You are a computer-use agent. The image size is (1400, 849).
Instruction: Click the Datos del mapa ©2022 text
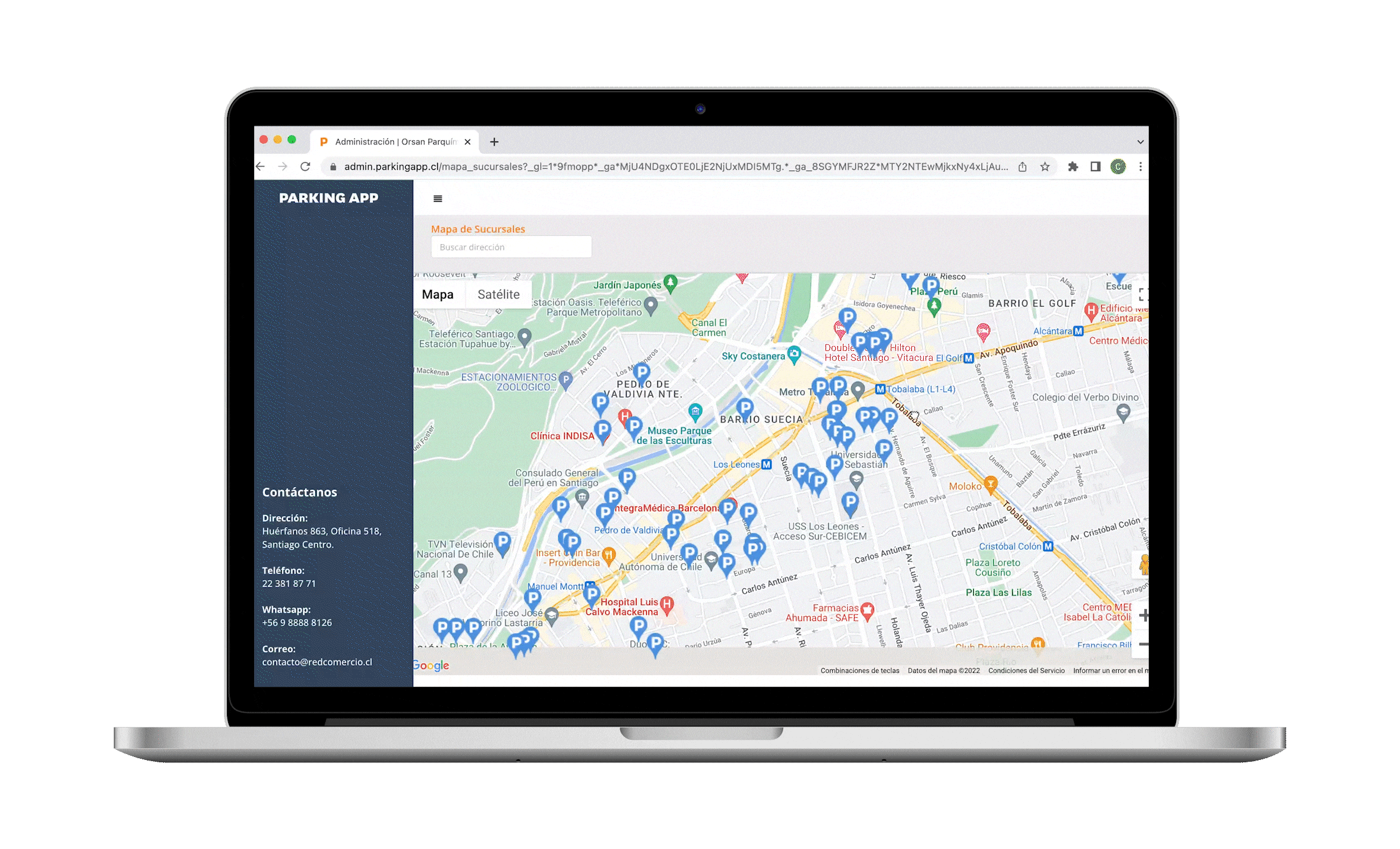pyautogui.click(x=943, y=671)
